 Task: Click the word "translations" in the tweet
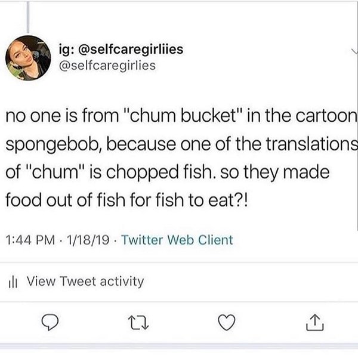pos(313,144)
